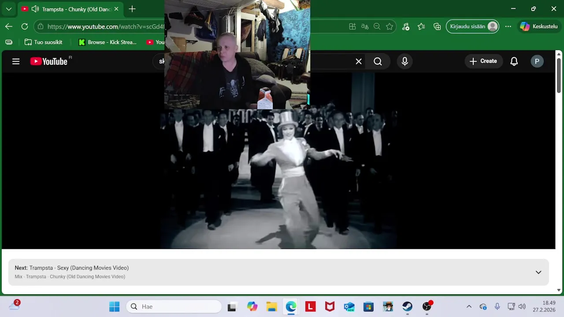Open the media control music note icon
Viewport: 564px width, 317px height.
point(406,26)
